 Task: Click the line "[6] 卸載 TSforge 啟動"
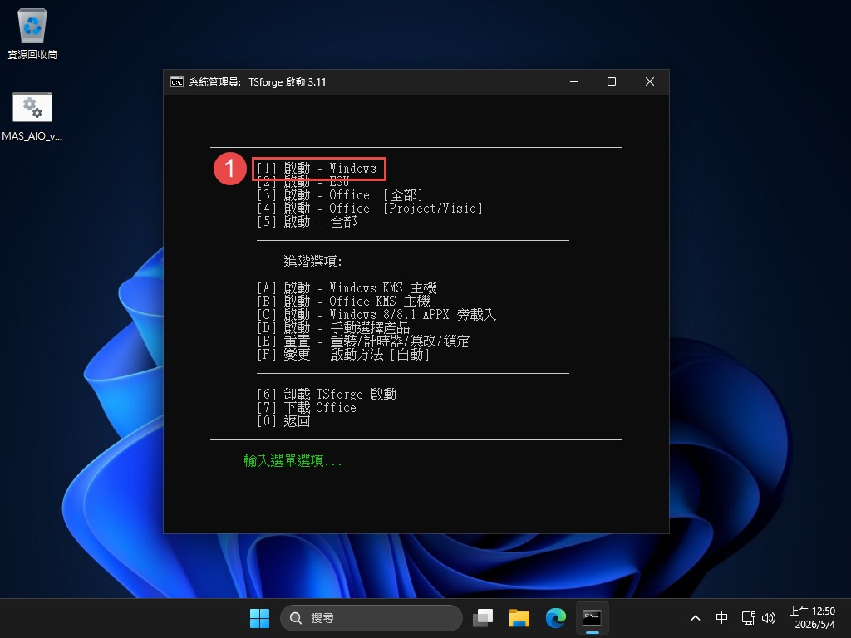click(x=326, y=394)
